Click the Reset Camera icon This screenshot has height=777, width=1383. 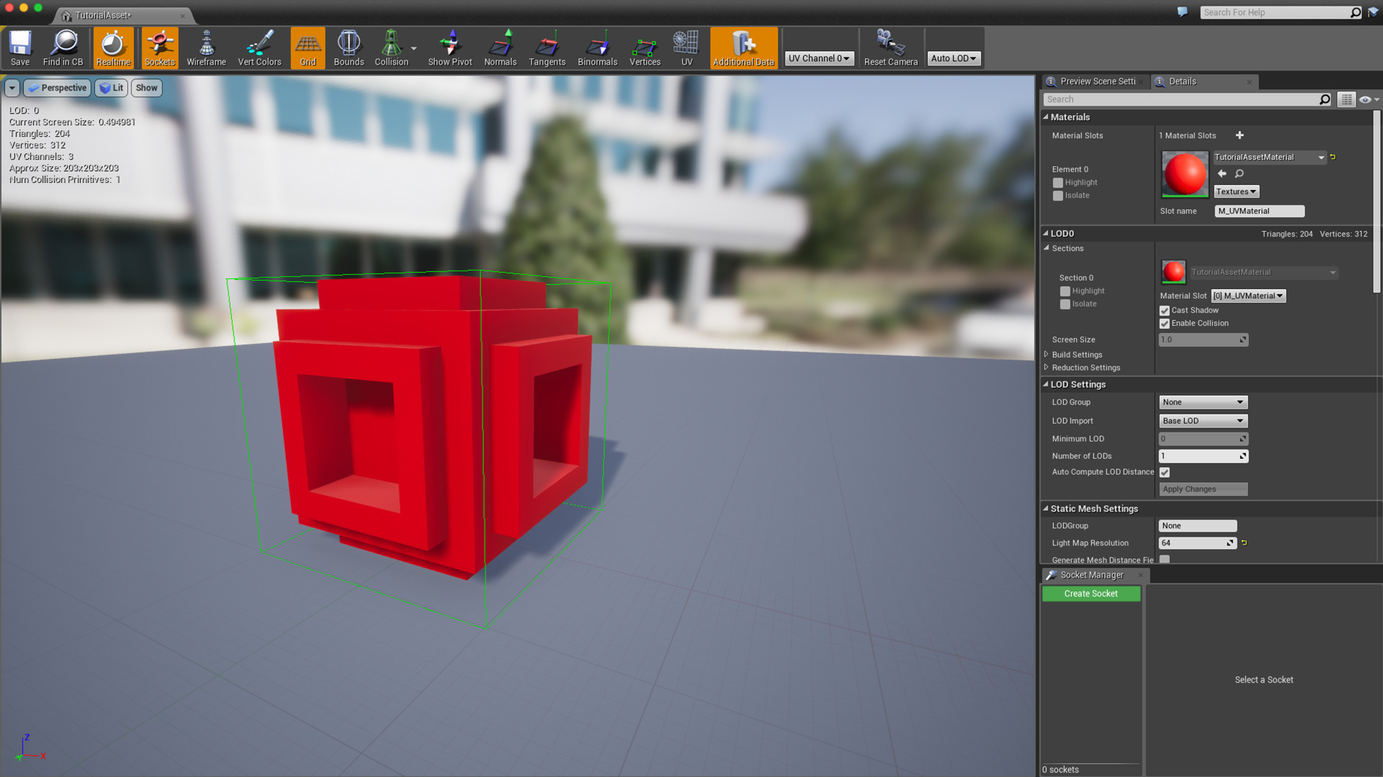coord(890,47)
